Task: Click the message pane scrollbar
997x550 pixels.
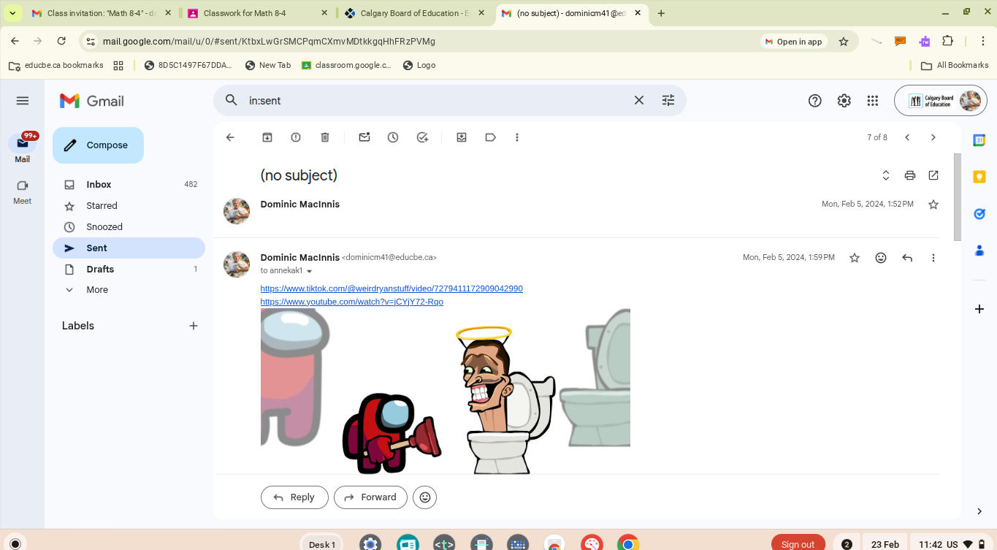Action: [958, 197]
